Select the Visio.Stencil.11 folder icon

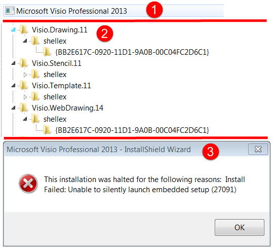(23, 63)
